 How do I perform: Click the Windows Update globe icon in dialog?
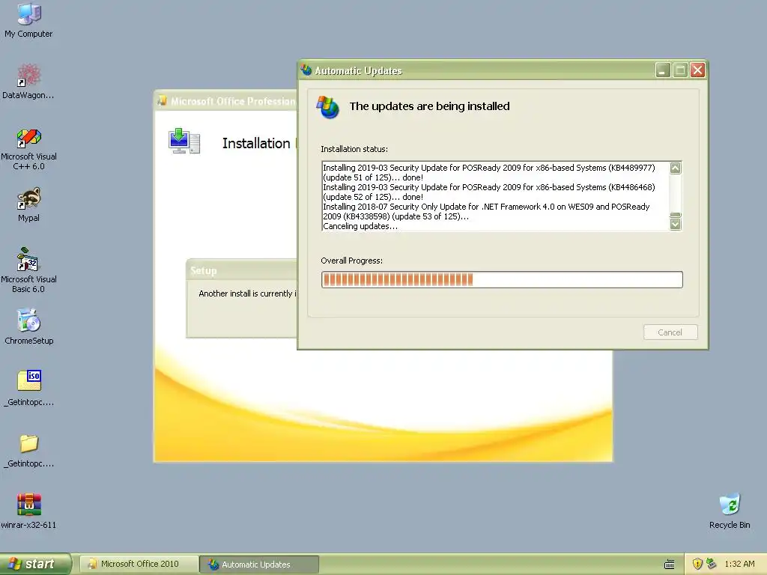coord(328,107)
